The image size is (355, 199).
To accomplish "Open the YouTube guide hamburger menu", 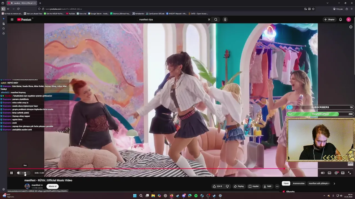I will pyautogui.click(x=12, y=20).
